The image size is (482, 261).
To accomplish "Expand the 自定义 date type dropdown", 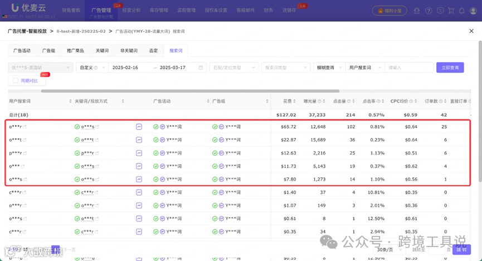I will tap(92, 67).
